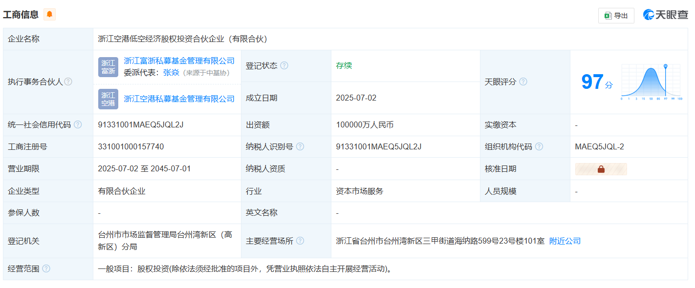Click business term 2025-07-02 至 2045-07-01

coord(144,169)
